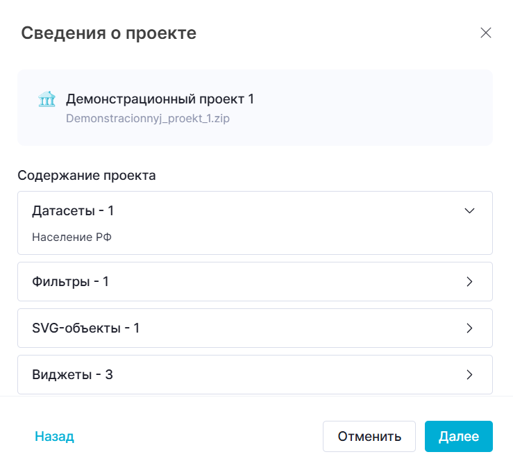The height and width of the screenshot is (468, 513).
Task: Collapse the Датасеты section chevron
Action: pos(469,211)
